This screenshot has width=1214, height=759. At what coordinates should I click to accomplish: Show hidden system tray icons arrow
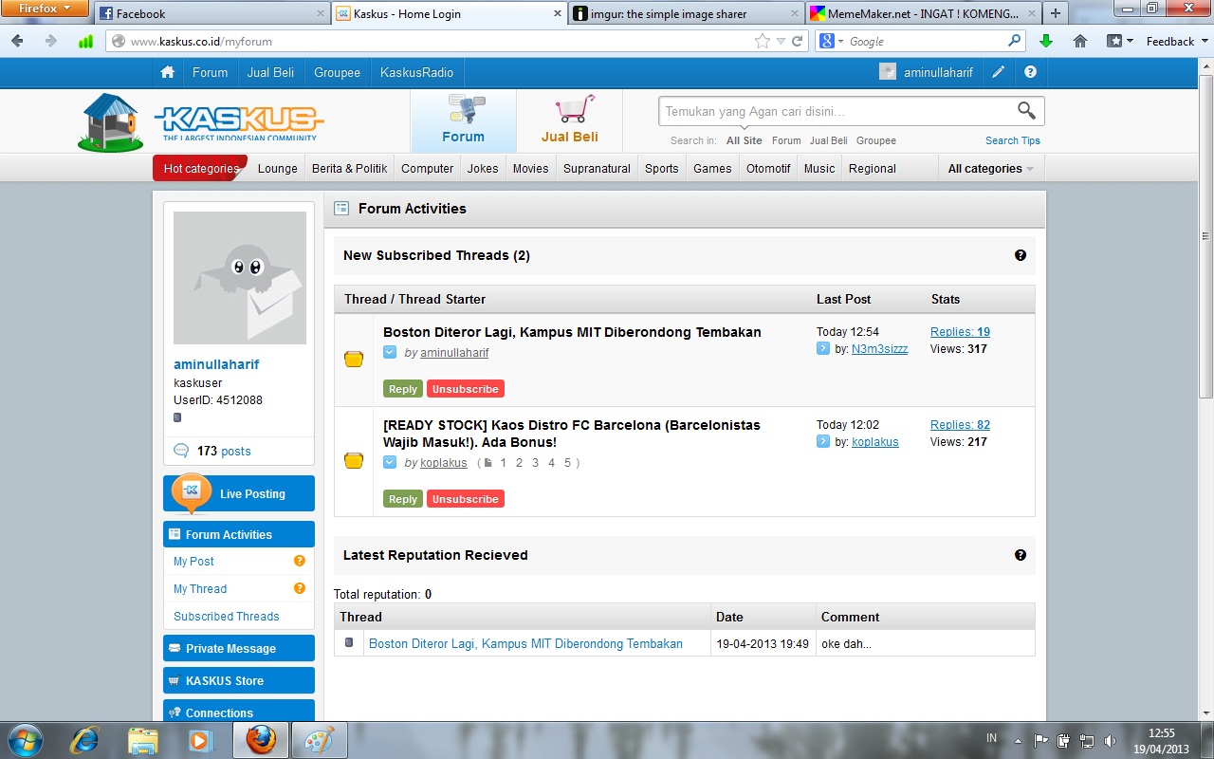(1018, 740)
